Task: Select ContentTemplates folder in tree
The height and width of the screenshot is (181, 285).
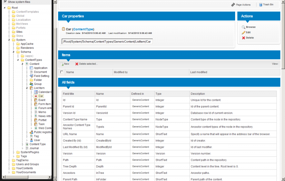Action: coord(27,12)
